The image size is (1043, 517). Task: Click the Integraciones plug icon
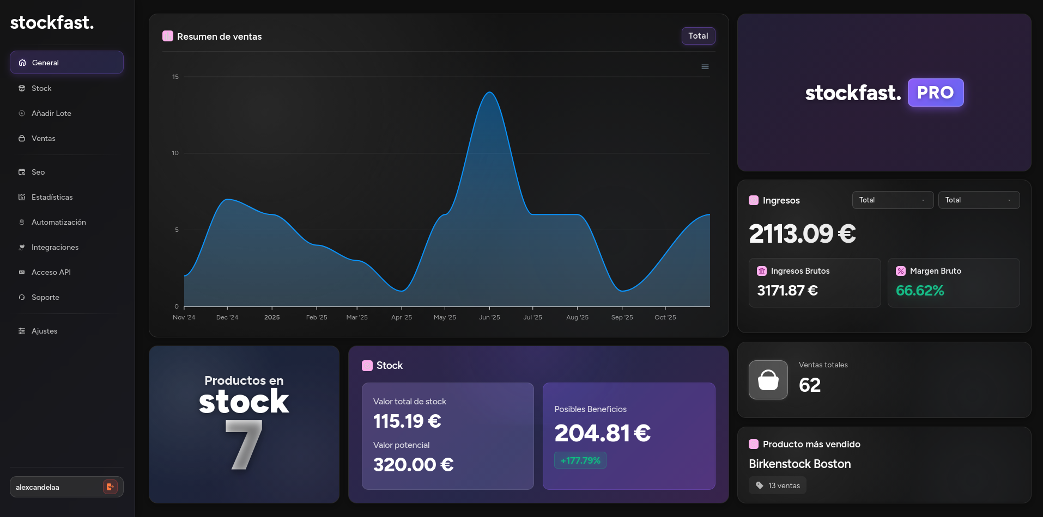[x=21, y=247]
